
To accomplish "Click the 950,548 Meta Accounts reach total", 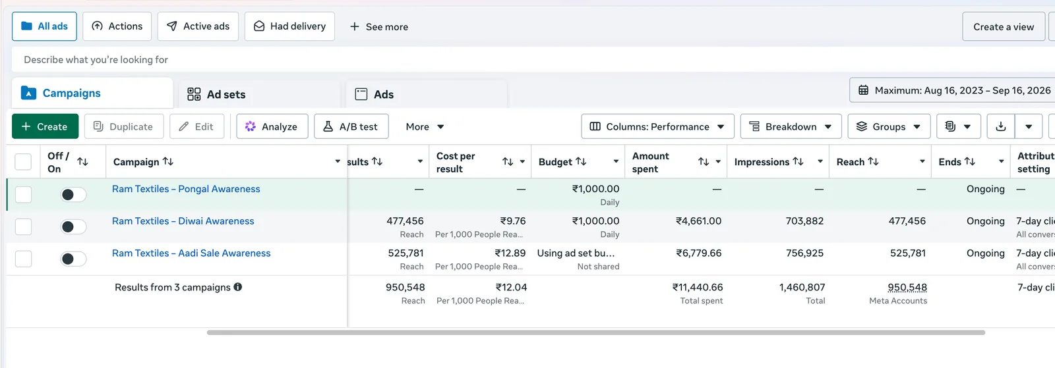I will click(907, 288).
